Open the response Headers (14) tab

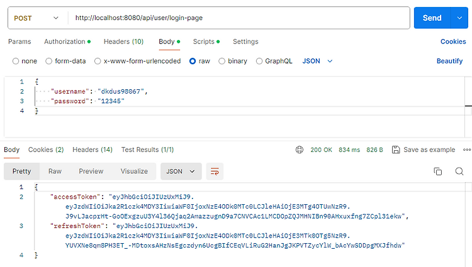tap(93, 150)
